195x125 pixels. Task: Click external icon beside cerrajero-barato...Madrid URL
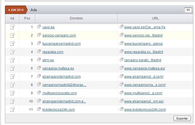[121, 60]
